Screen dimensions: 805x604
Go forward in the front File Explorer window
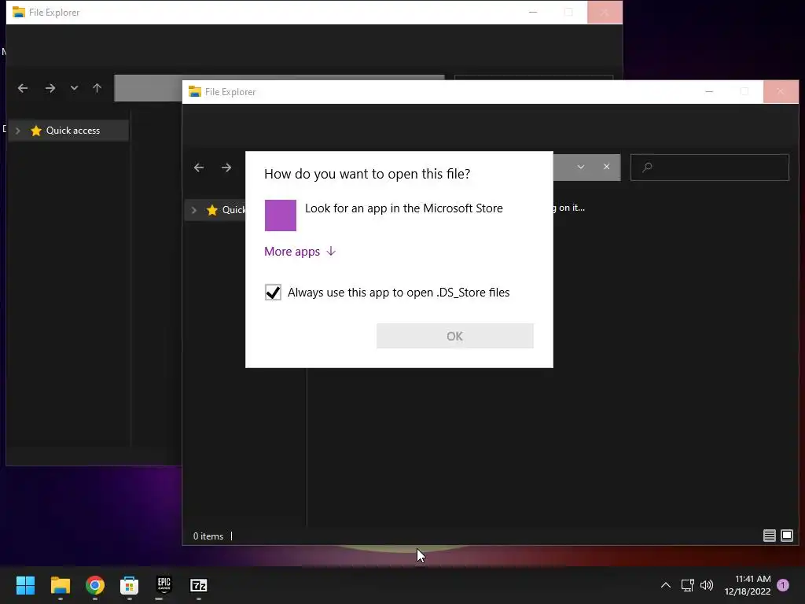click(226, 168)
